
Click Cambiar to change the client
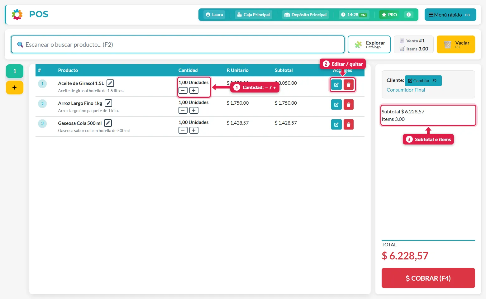tap(423, 81)
